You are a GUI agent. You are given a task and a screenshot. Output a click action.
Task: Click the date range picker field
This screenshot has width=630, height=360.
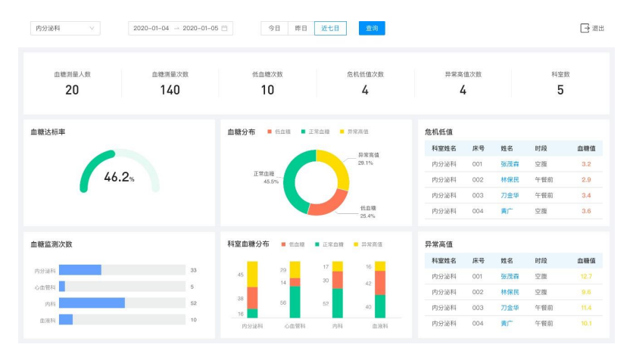click(x=180, y=28)
